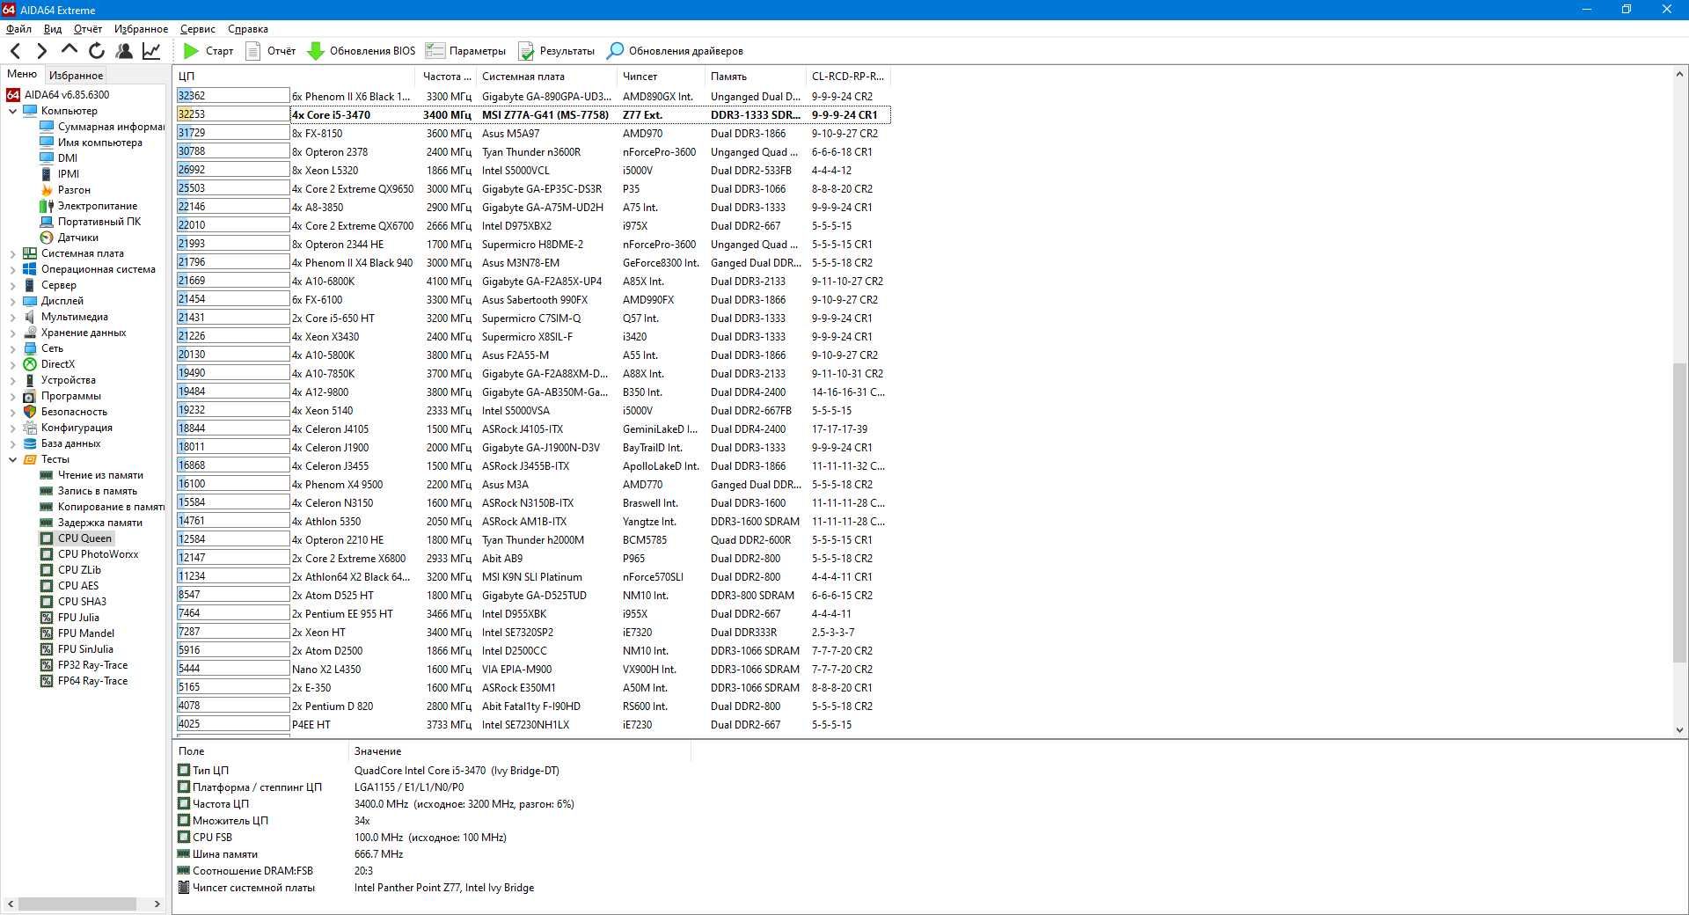This screenshot has height=915, width=1689.
Task: Collapse the Тесты tree node
Action: point(12,459)
